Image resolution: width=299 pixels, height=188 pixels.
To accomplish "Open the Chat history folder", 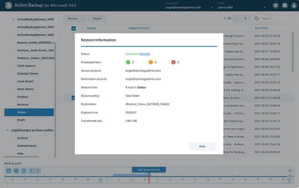I will click(x=26, y=66).
